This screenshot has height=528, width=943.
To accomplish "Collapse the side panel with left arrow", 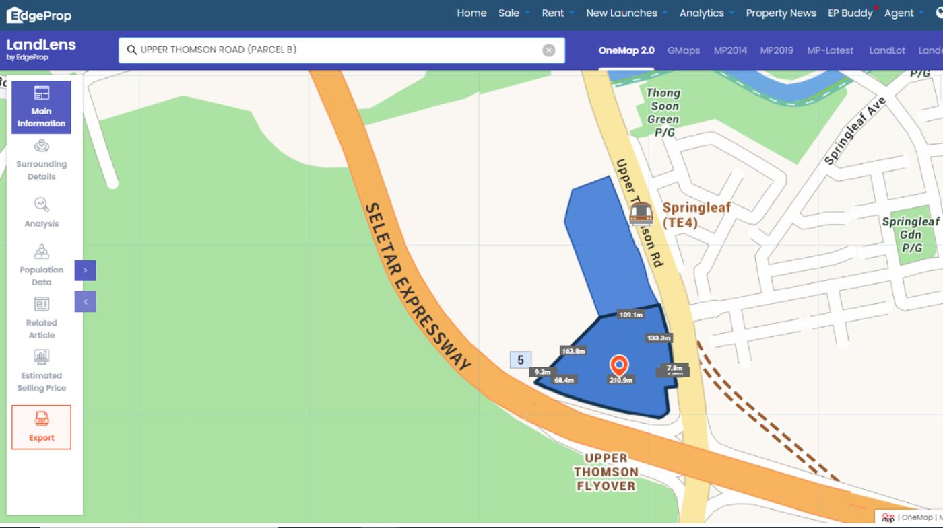I will (x=86, y=301).
